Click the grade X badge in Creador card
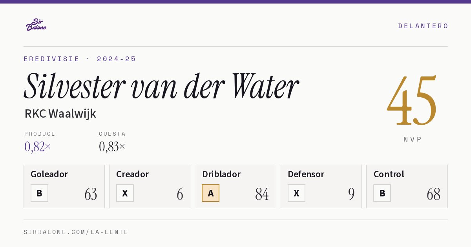This screenshot has height=247, width=471. click(125, 193)
